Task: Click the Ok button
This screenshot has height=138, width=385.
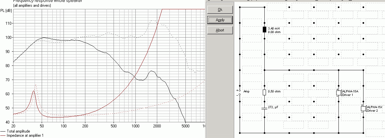Action: (220, 10)
